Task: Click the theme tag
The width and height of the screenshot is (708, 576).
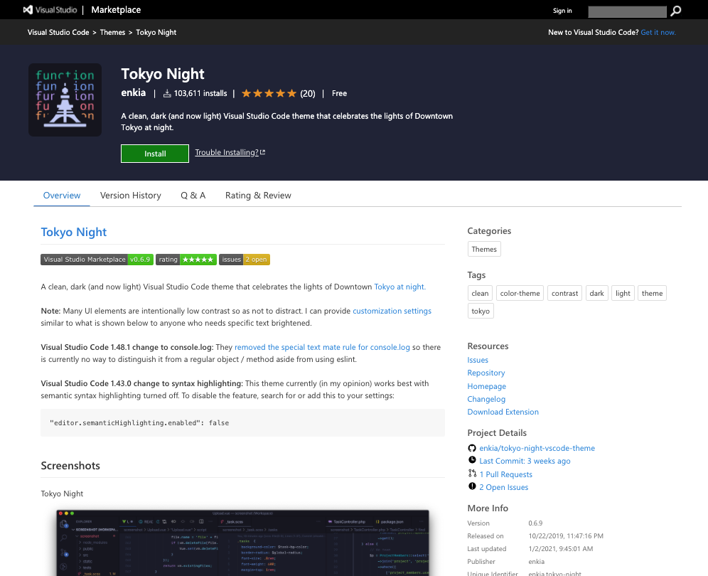Action: 652,293
